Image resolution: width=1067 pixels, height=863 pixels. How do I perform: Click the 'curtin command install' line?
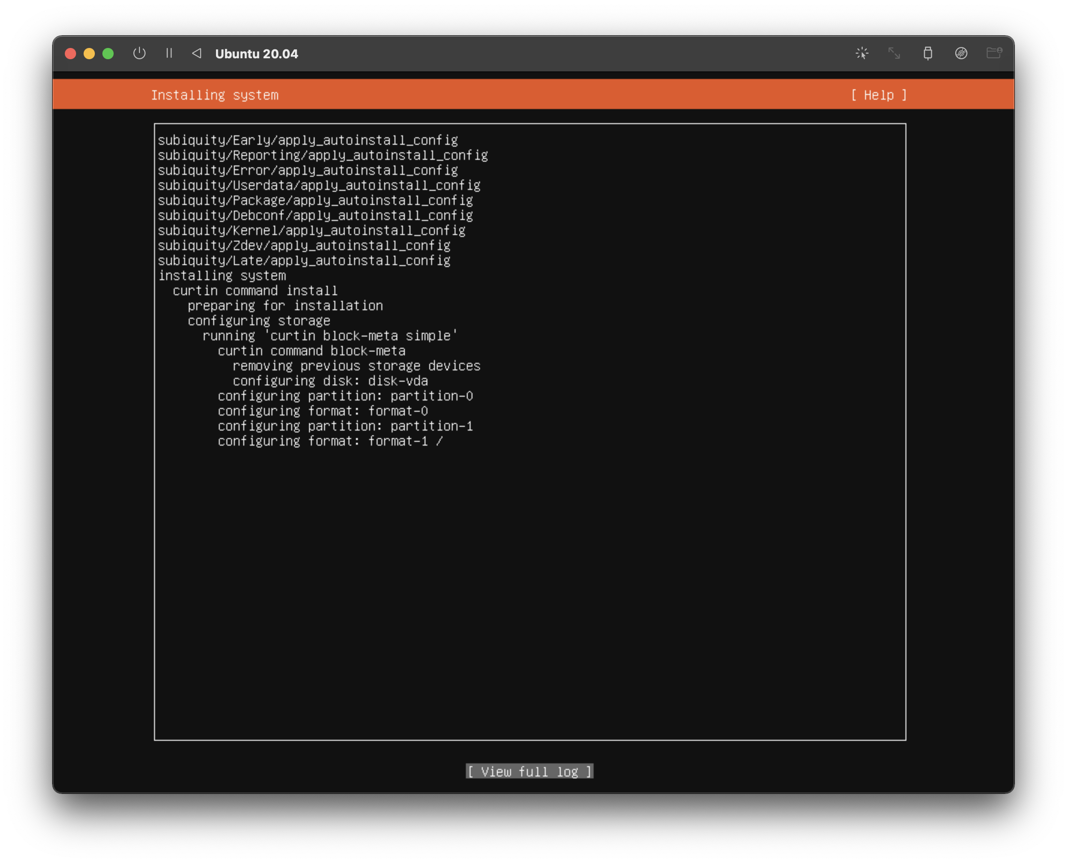[x=255, y=290]
